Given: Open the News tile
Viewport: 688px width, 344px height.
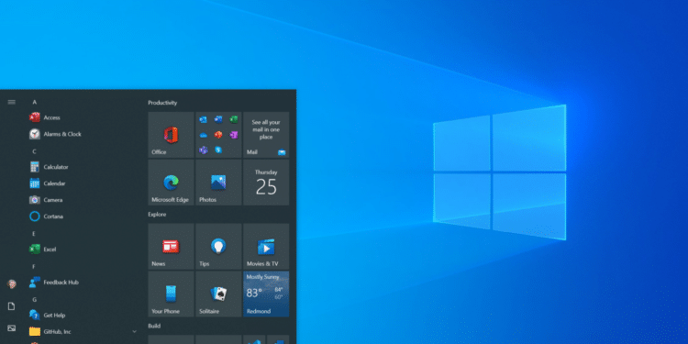Looking at the screenshot, I should [172, 246].
